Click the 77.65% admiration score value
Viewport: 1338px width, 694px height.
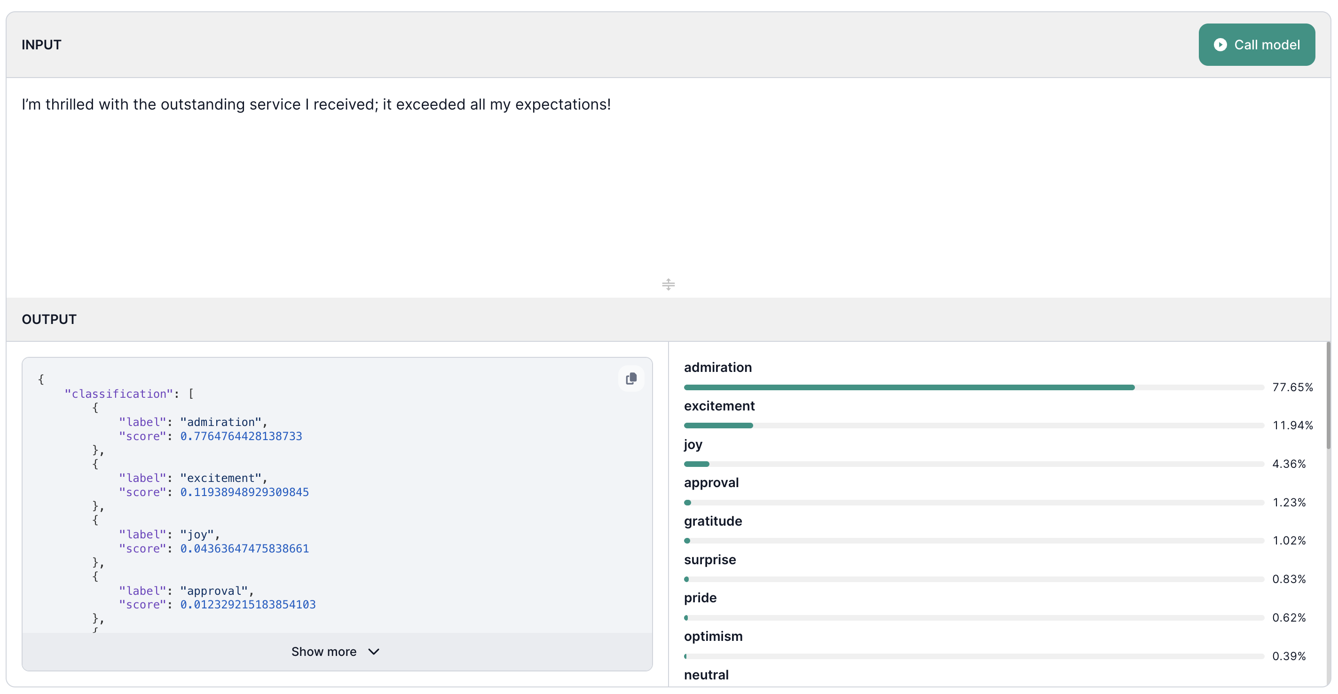(x=1293, y=386)
